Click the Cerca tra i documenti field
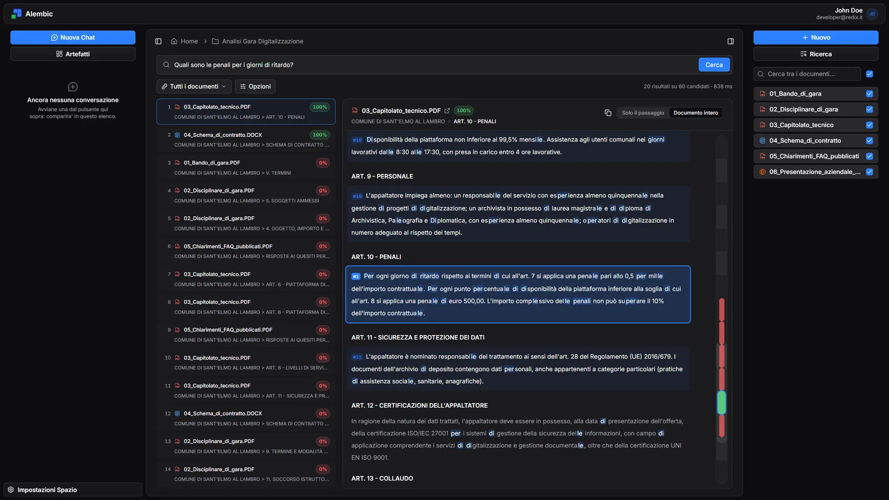 click(x=807, y=74)
